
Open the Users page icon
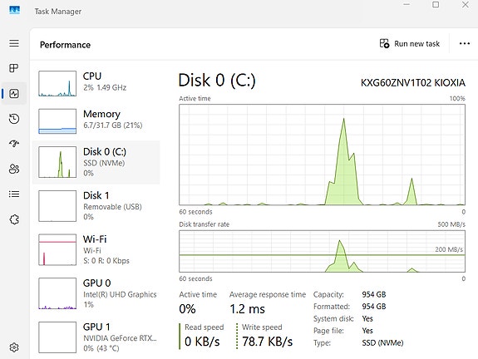click(x=14, y=169)
